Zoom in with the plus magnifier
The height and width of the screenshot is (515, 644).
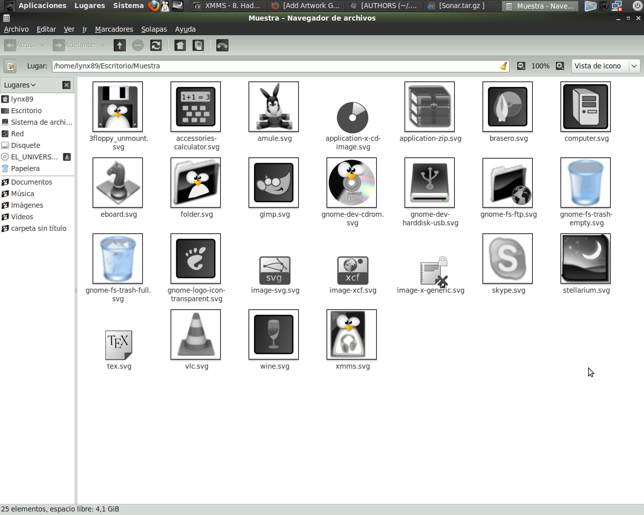560,66
